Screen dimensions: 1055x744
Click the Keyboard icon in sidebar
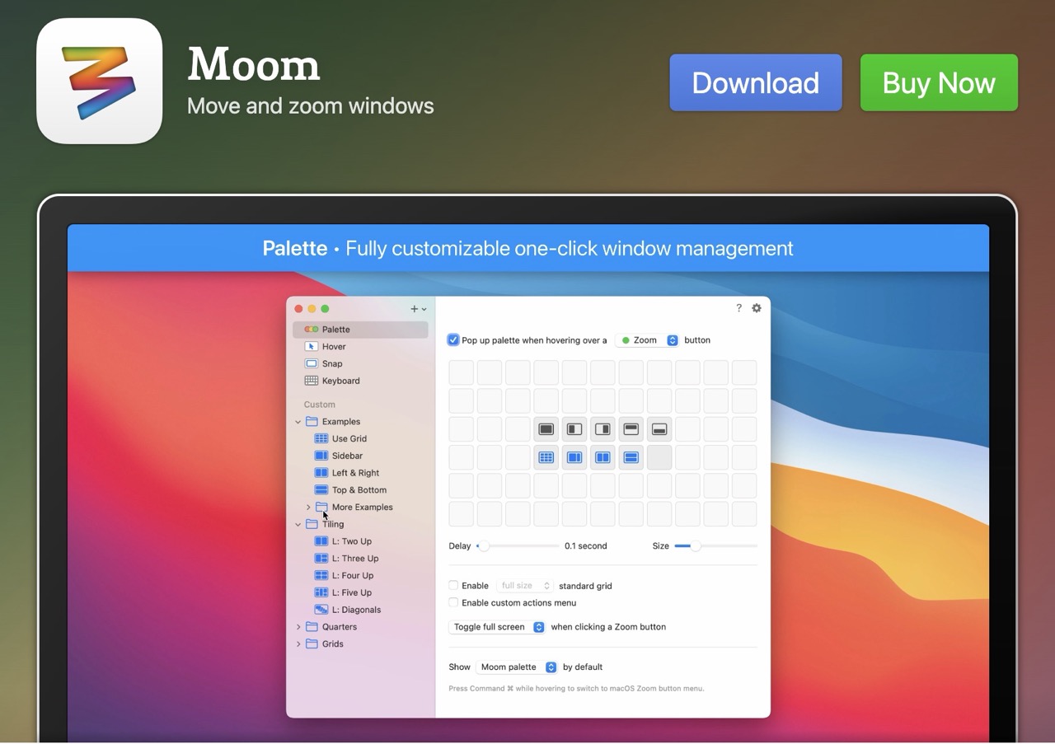click(312, 381)
